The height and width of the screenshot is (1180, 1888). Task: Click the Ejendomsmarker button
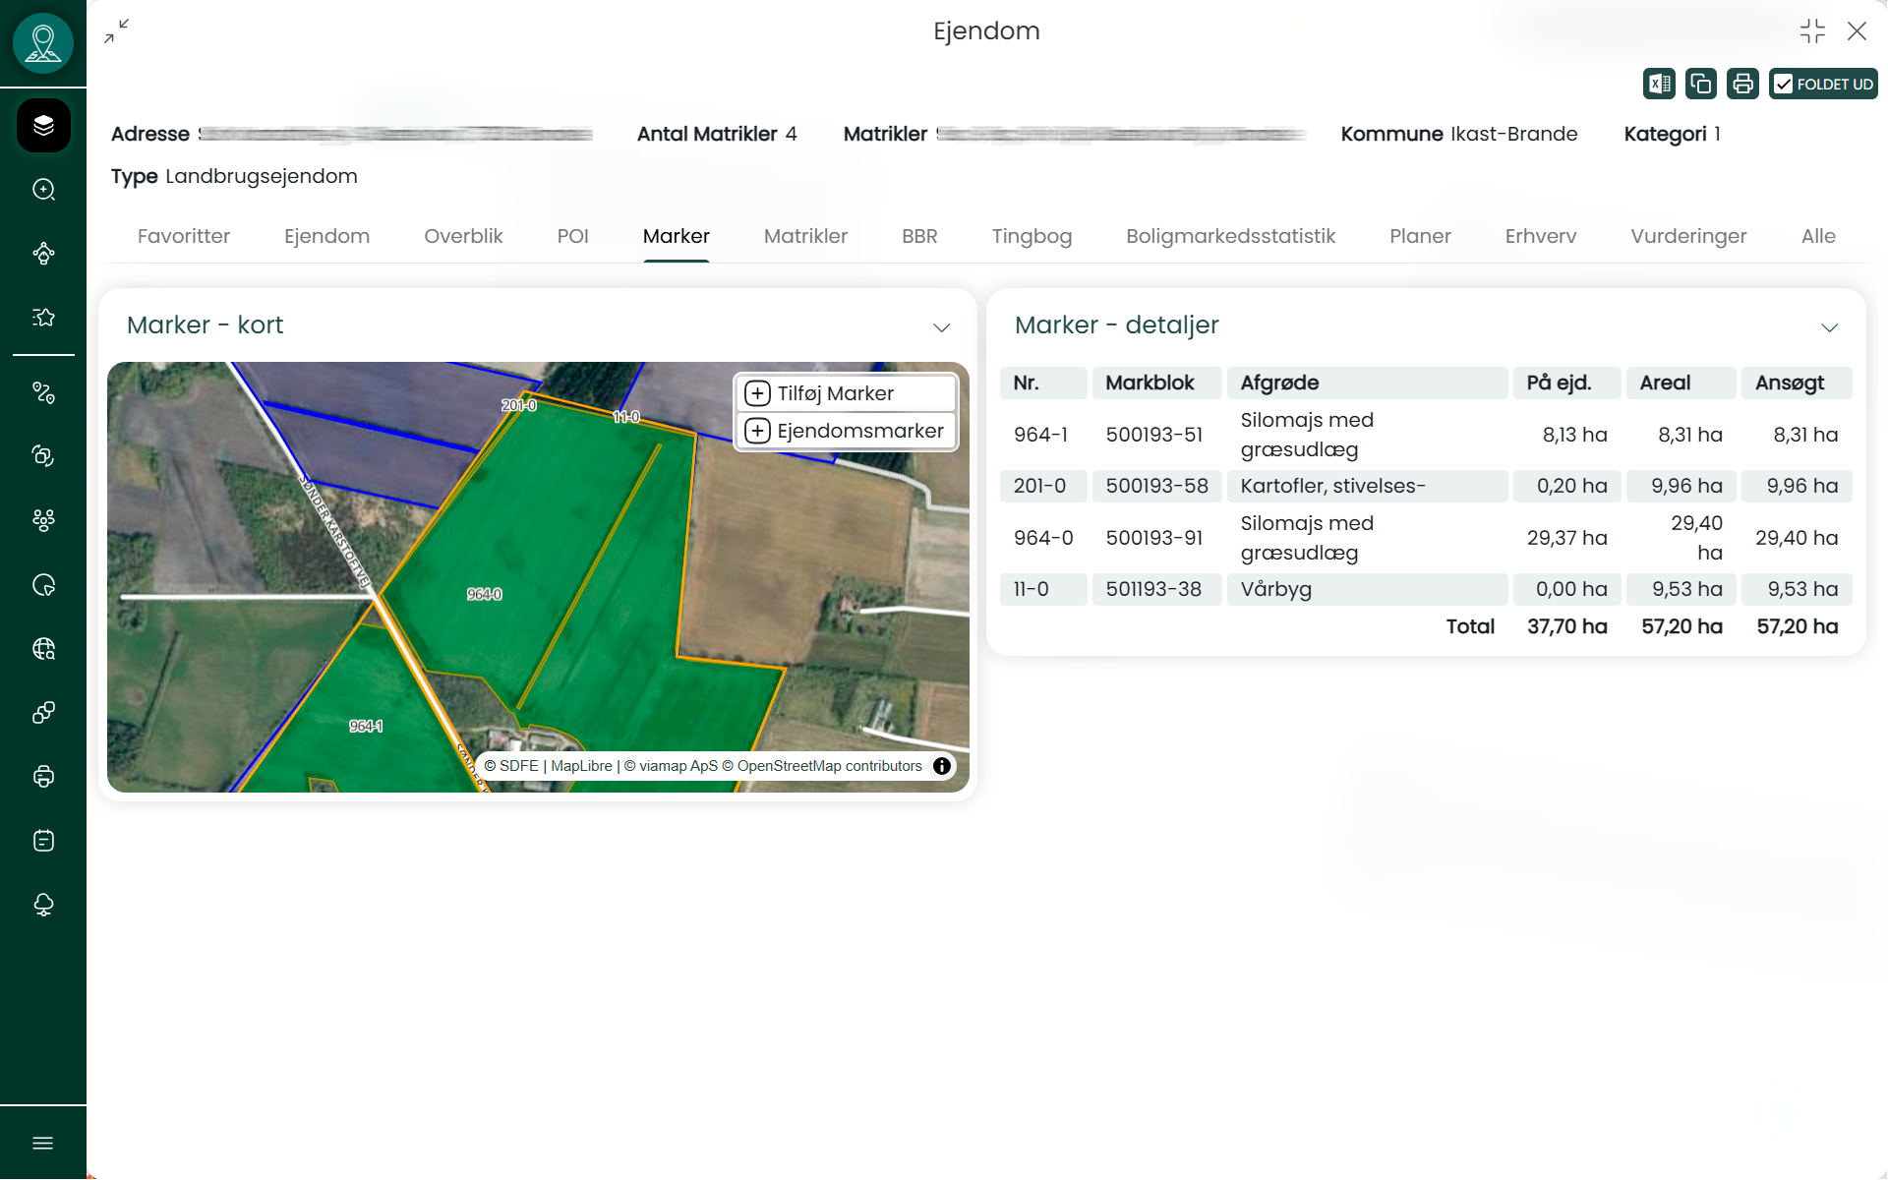846,431
